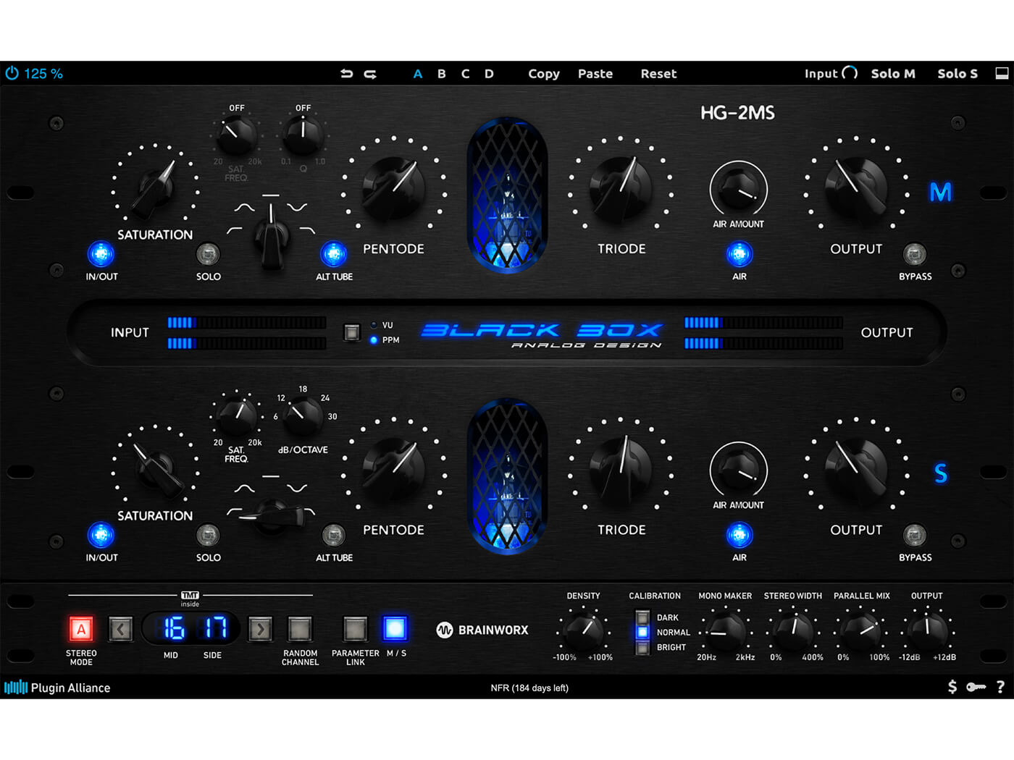Disable the Mid channel AIR button
Image resolution: width=1014 pixels, height=760 pixels.
pyautogui.click(x=739, y=254)
